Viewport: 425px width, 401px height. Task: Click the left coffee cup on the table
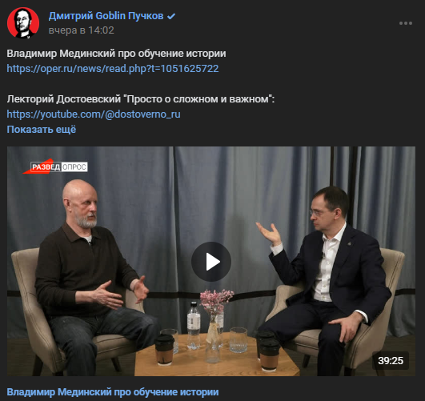point(164,350)
